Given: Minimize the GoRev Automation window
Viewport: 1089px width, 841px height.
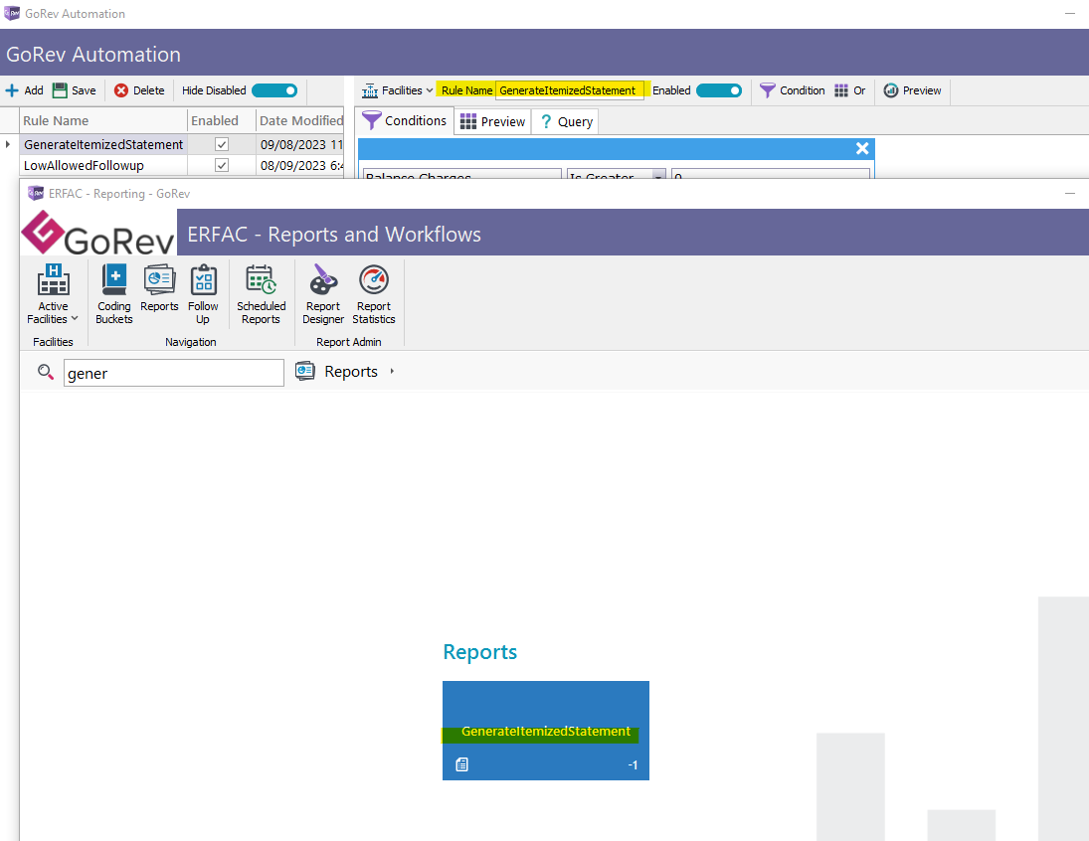Looking at the screenshot, I should pyautogui.click(x=1069, y=14).
